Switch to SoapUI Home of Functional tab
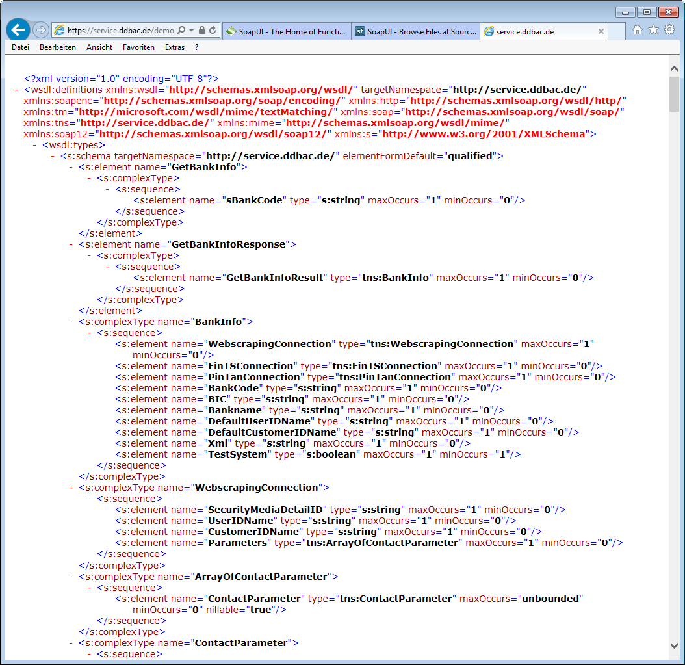This screenshot has height=665, width=685. coord(287,31)
